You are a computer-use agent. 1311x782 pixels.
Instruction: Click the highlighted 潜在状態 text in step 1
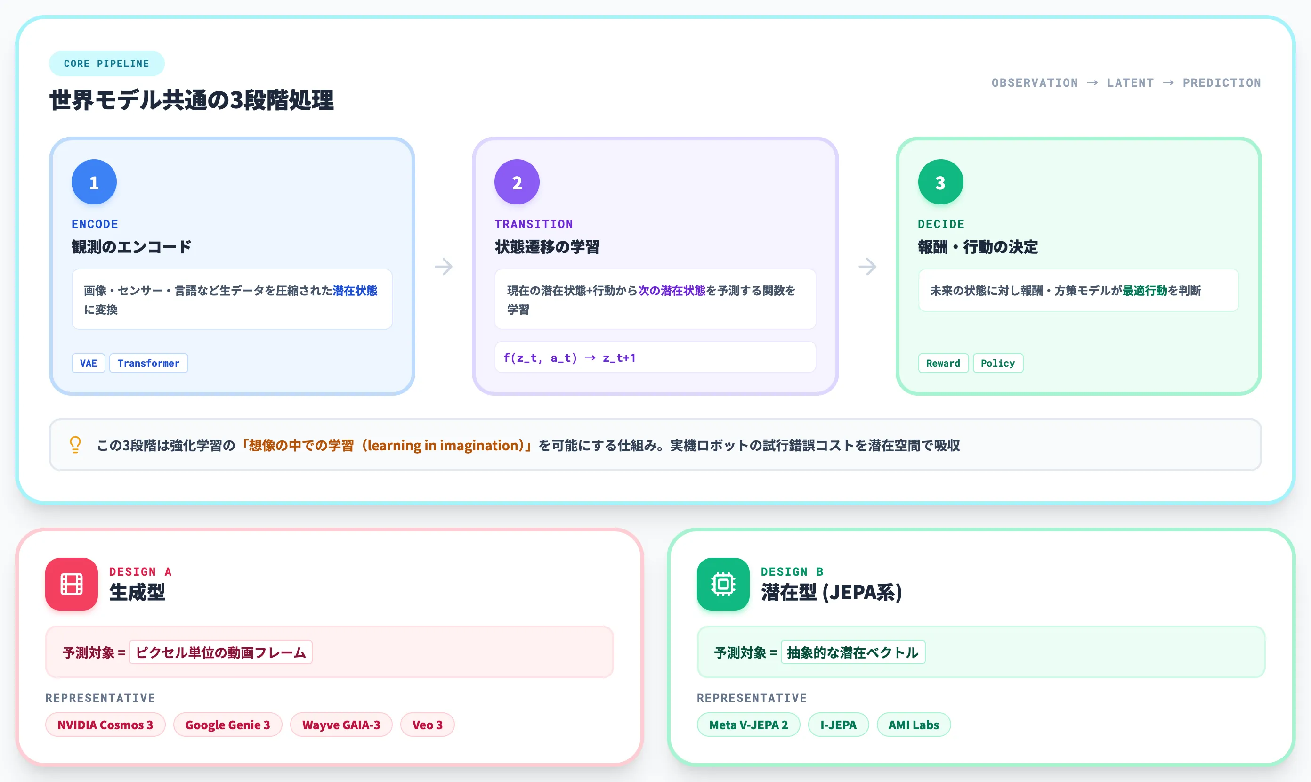tap(355, 290)
